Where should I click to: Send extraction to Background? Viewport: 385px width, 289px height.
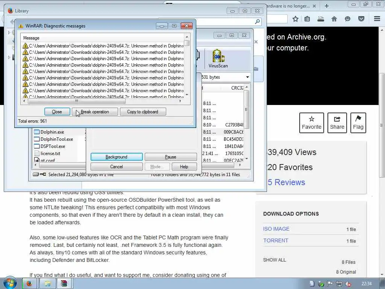pyautogui.click(x=117, y=157)
